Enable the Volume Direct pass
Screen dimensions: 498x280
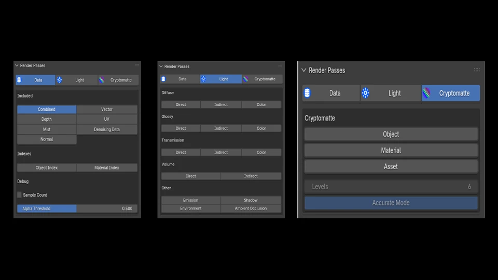(x=191, y=176)
